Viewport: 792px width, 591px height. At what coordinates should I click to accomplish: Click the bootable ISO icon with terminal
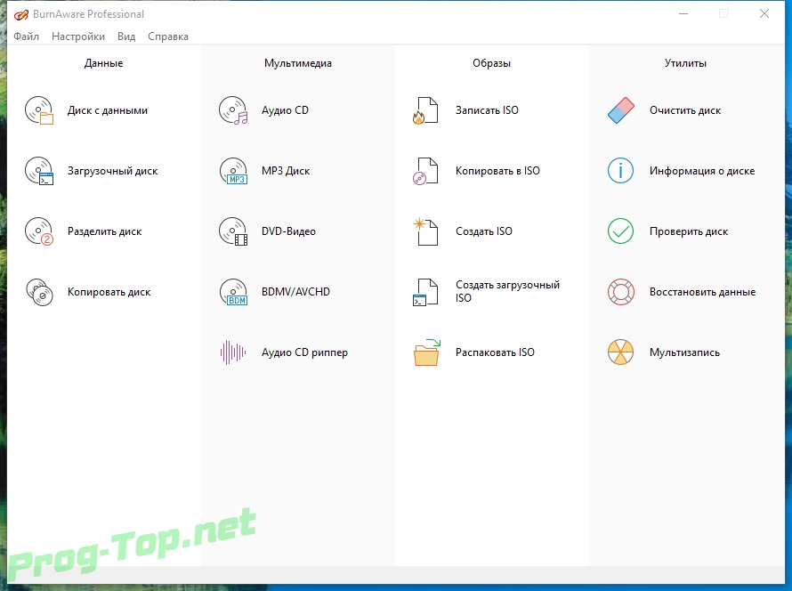tap(425, 292)
